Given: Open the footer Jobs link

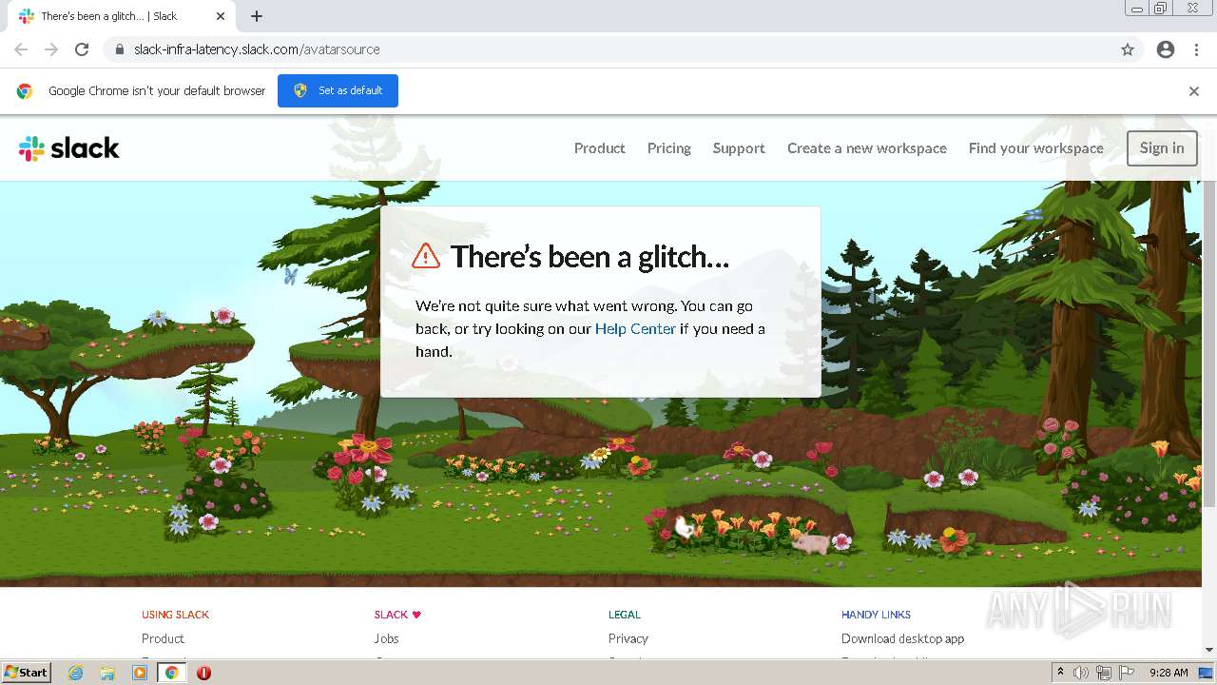Looking at the screenshot, I should point(386,638).
